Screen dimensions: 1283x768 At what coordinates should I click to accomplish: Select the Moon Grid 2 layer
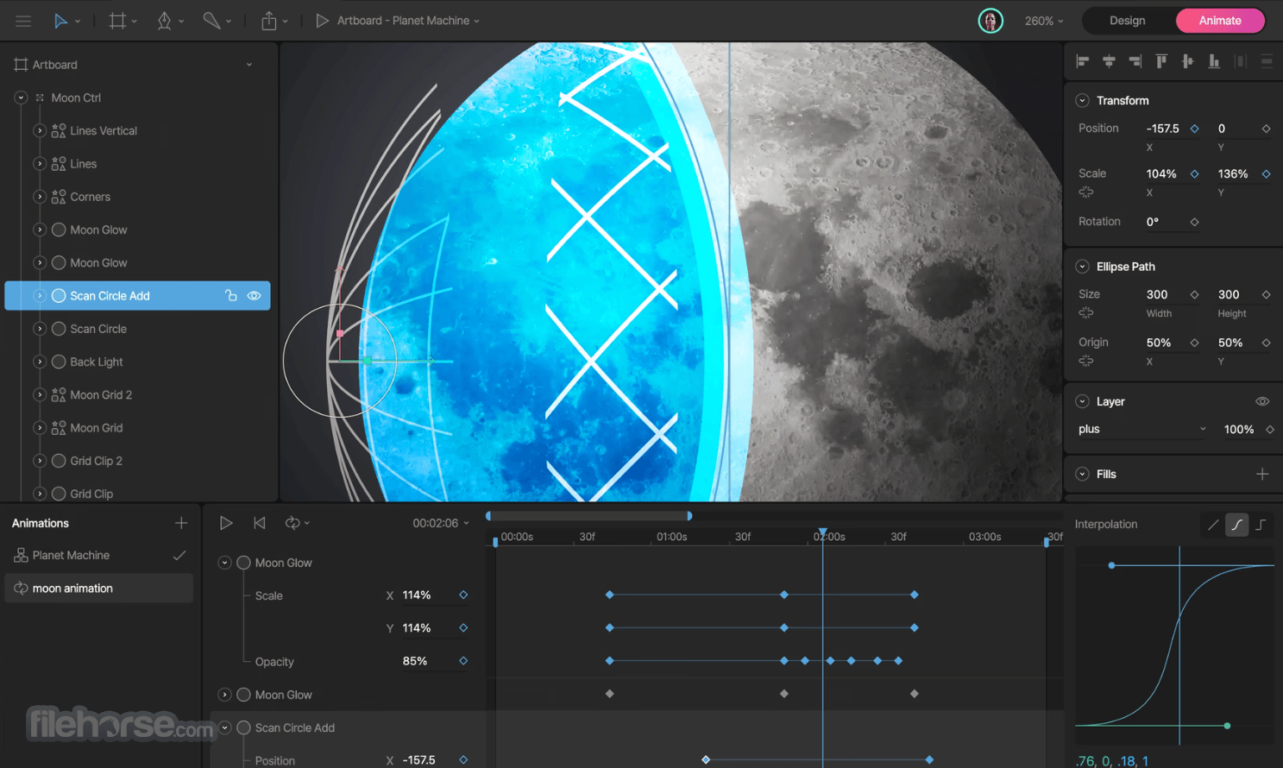pyautogui.click(x=101, y=395)
